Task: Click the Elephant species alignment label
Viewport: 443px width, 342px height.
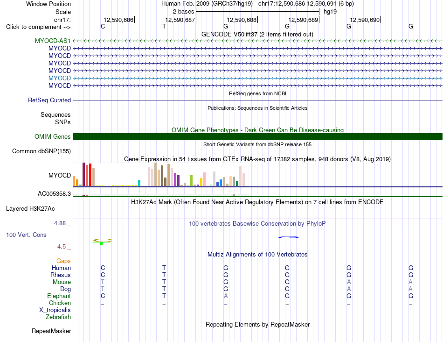Action: pos(59,296)
